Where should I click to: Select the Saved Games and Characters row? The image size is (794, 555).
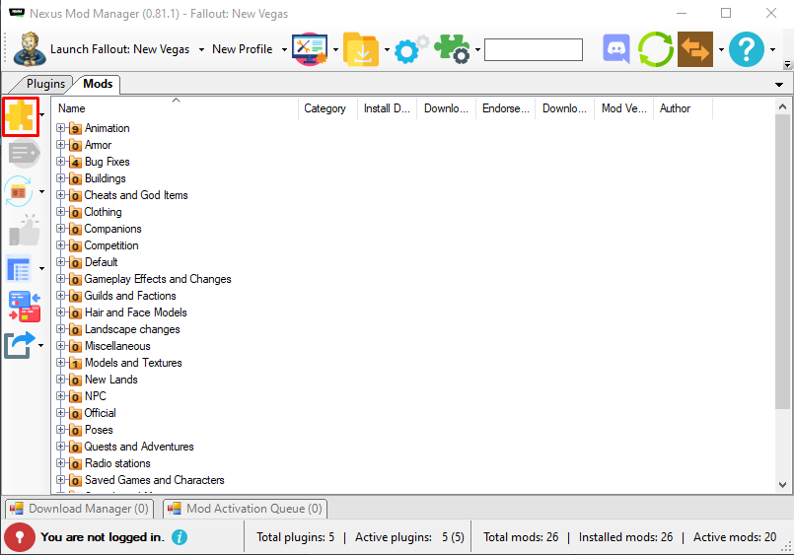(155, 480)
